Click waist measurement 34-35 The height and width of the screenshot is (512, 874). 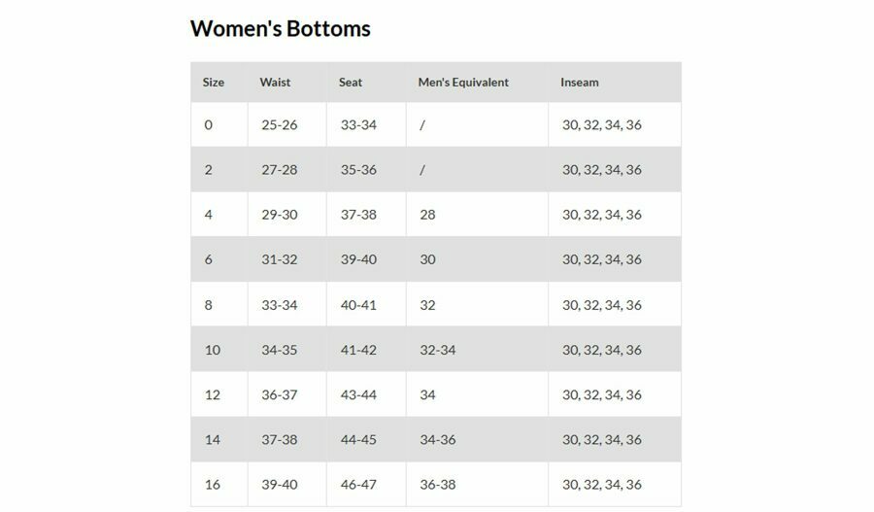click(x=279, y=350)
